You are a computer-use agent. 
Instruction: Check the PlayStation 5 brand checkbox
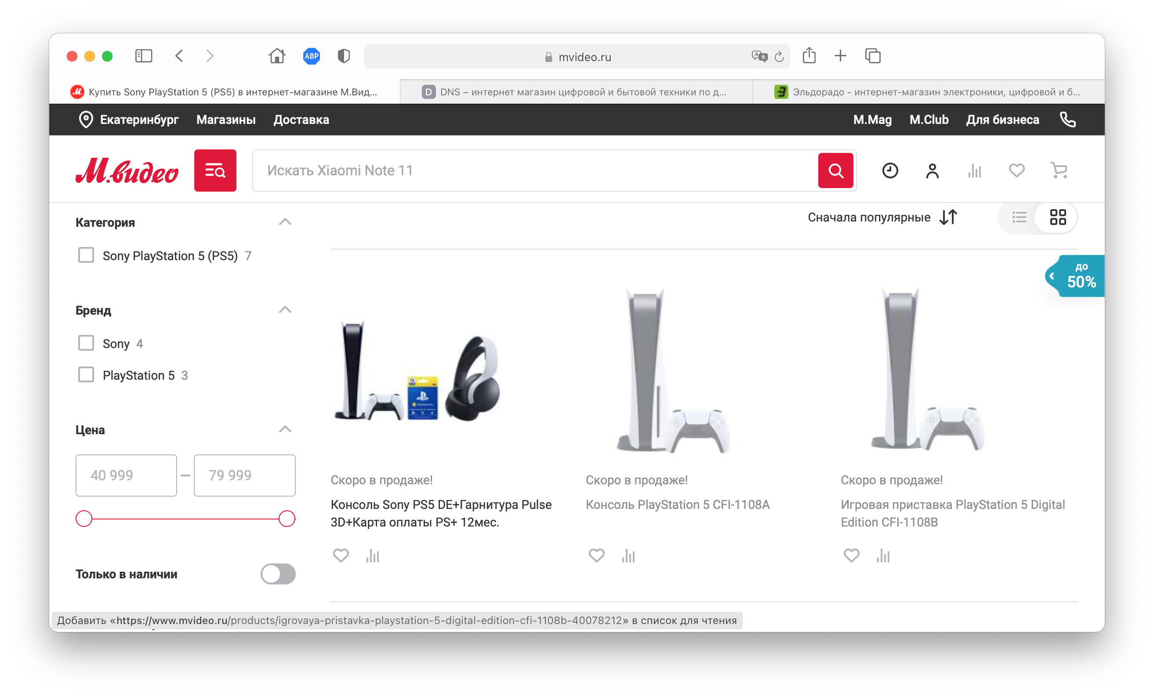coord(86,375)
